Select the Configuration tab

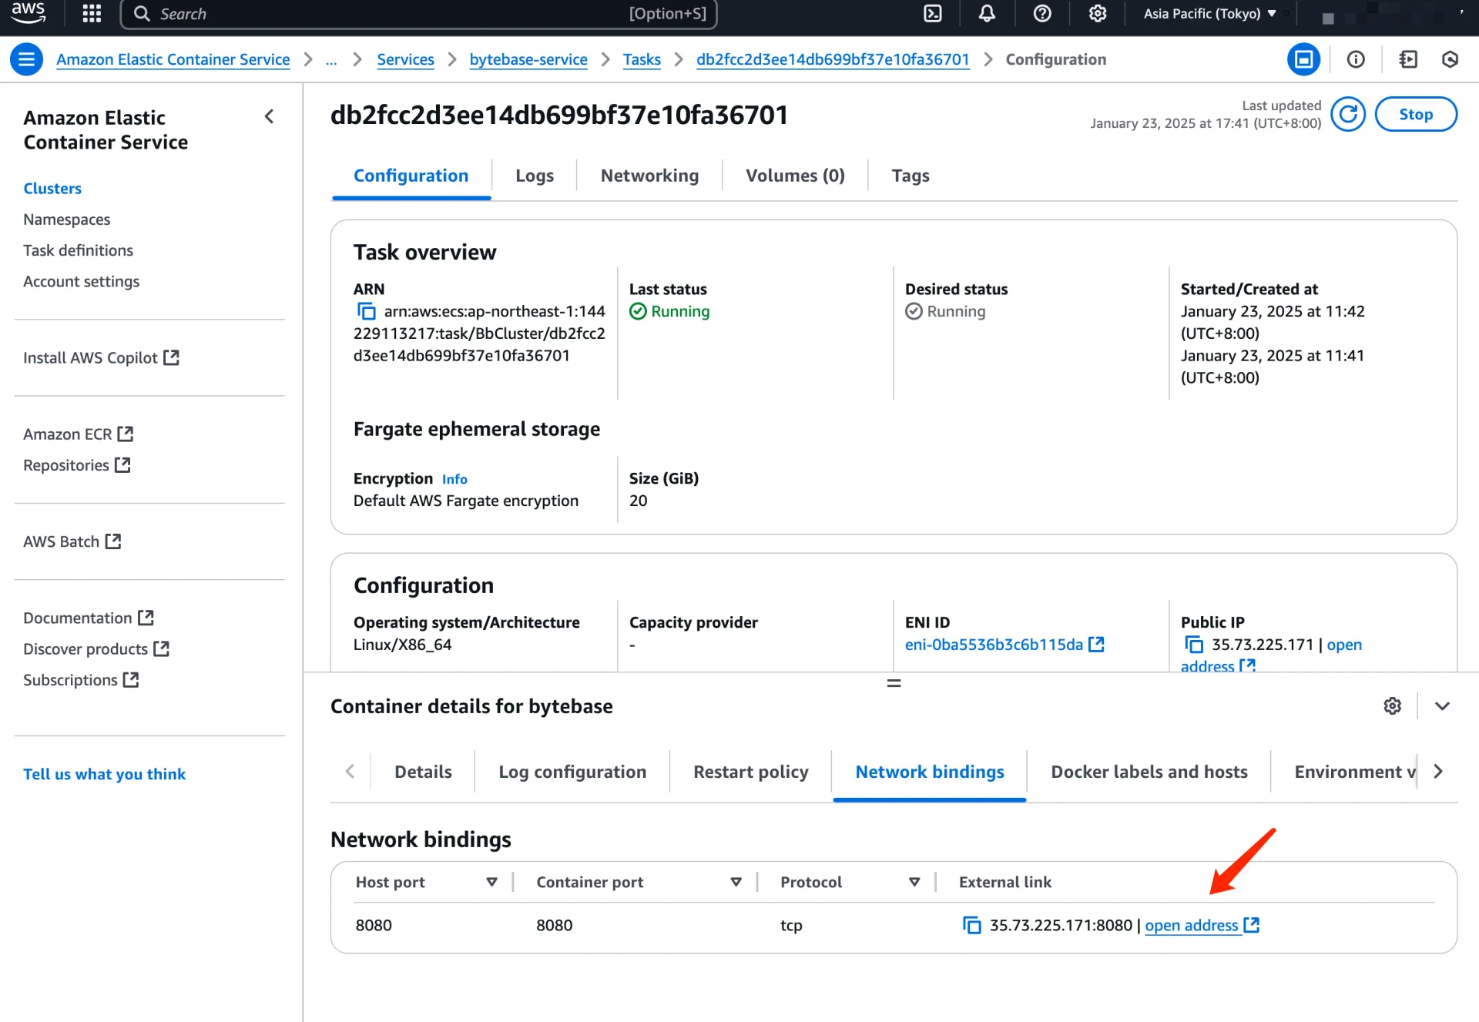411,176
